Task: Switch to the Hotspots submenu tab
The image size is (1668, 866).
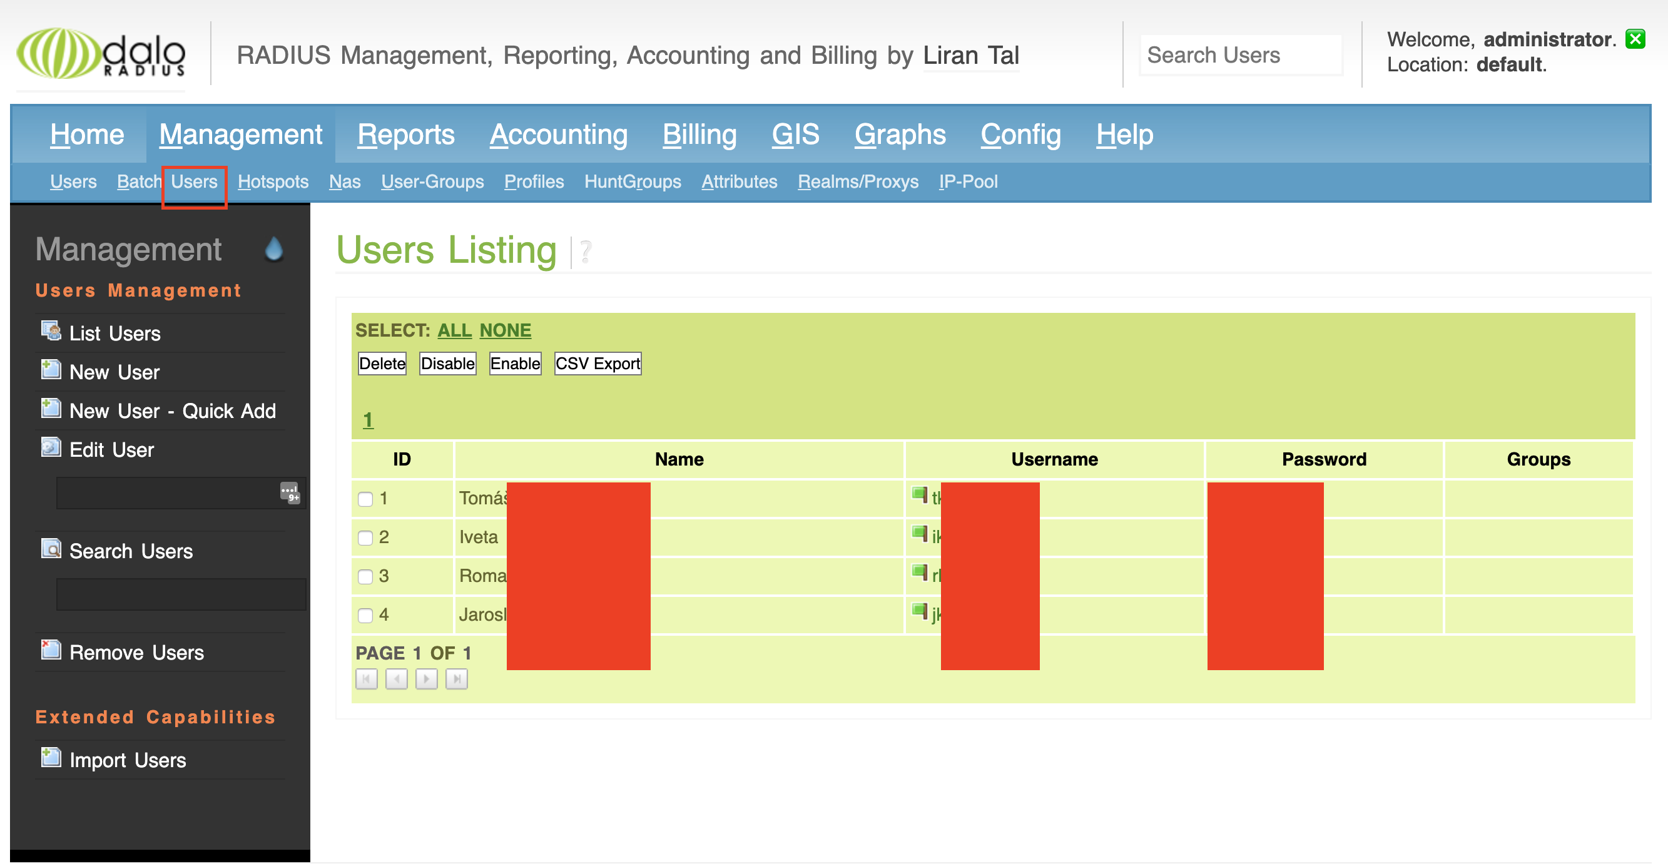Action: 273,182
